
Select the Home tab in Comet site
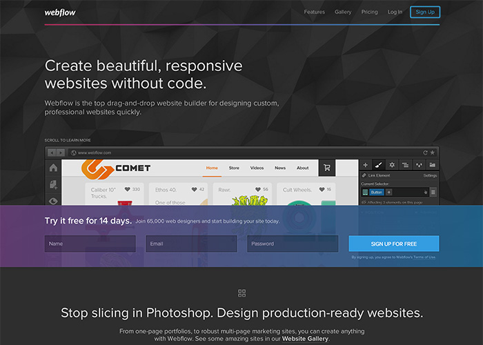click(212, 168)
